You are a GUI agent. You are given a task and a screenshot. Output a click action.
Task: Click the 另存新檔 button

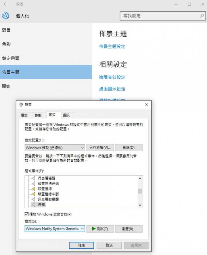(100, 148)
